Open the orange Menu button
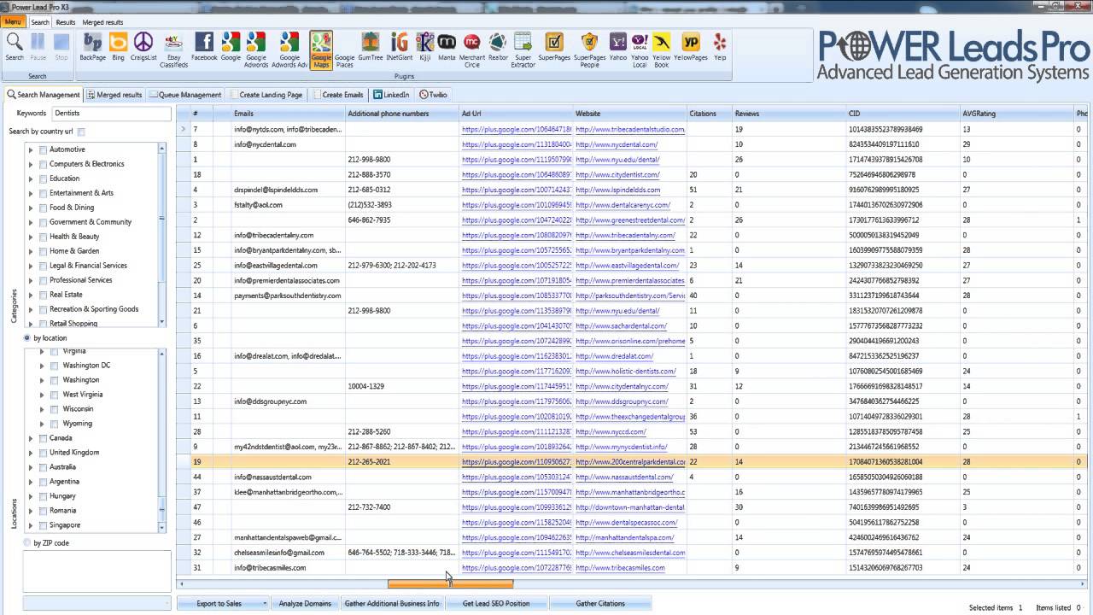 (x=13, y=22)
